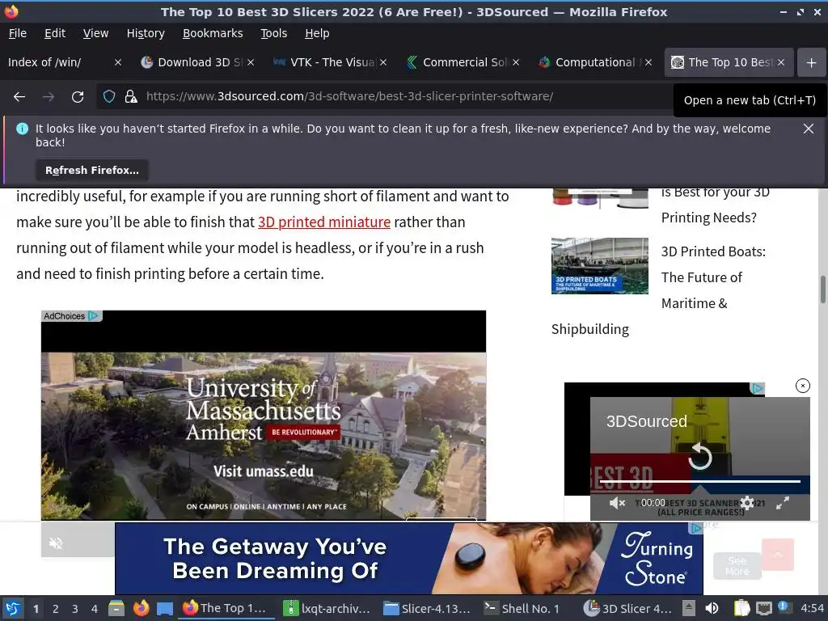Click the AdChoices icon on UMass ad
This screenshot has height=621, width=828.
pos(94,316)
